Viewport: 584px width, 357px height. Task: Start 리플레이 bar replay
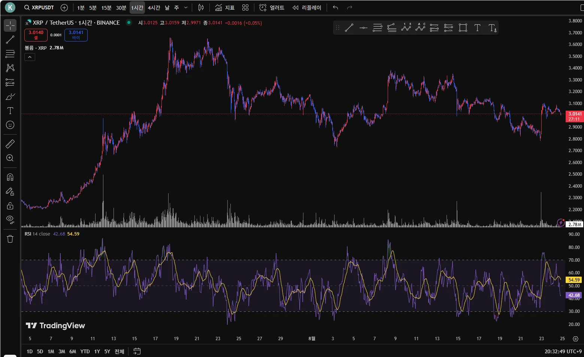click(x=307, y=7)
